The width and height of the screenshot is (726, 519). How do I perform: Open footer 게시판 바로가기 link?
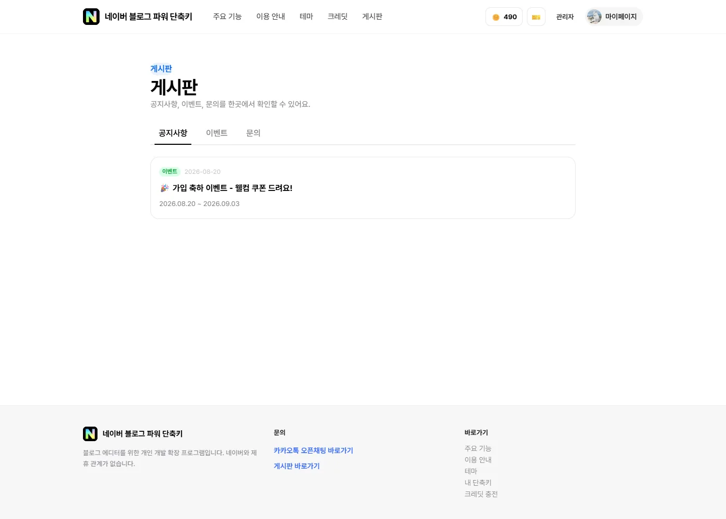pyautogui.click(x=297, y=466)
